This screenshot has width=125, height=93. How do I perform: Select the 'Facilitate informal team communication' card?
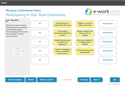(85, 51)
